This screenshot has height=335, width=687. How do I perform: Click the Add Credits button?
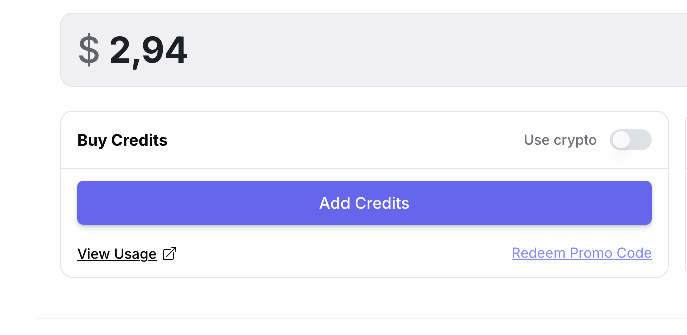364,203
